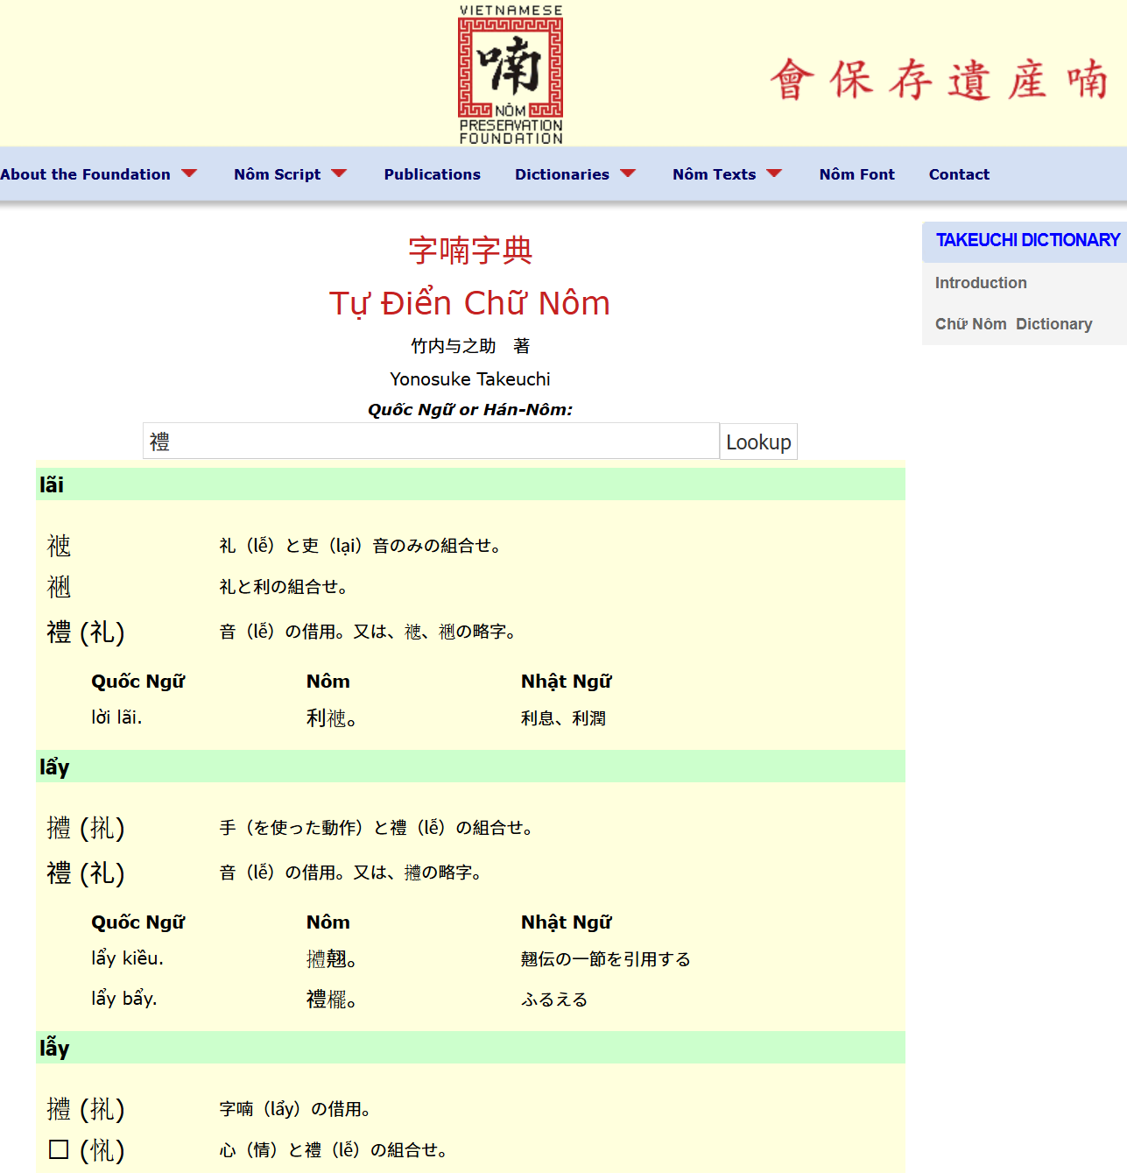Viewport: 1127px width, 1173px height.
Task: Open the About the Foundation menu
Action: click(x=85, y=174)
